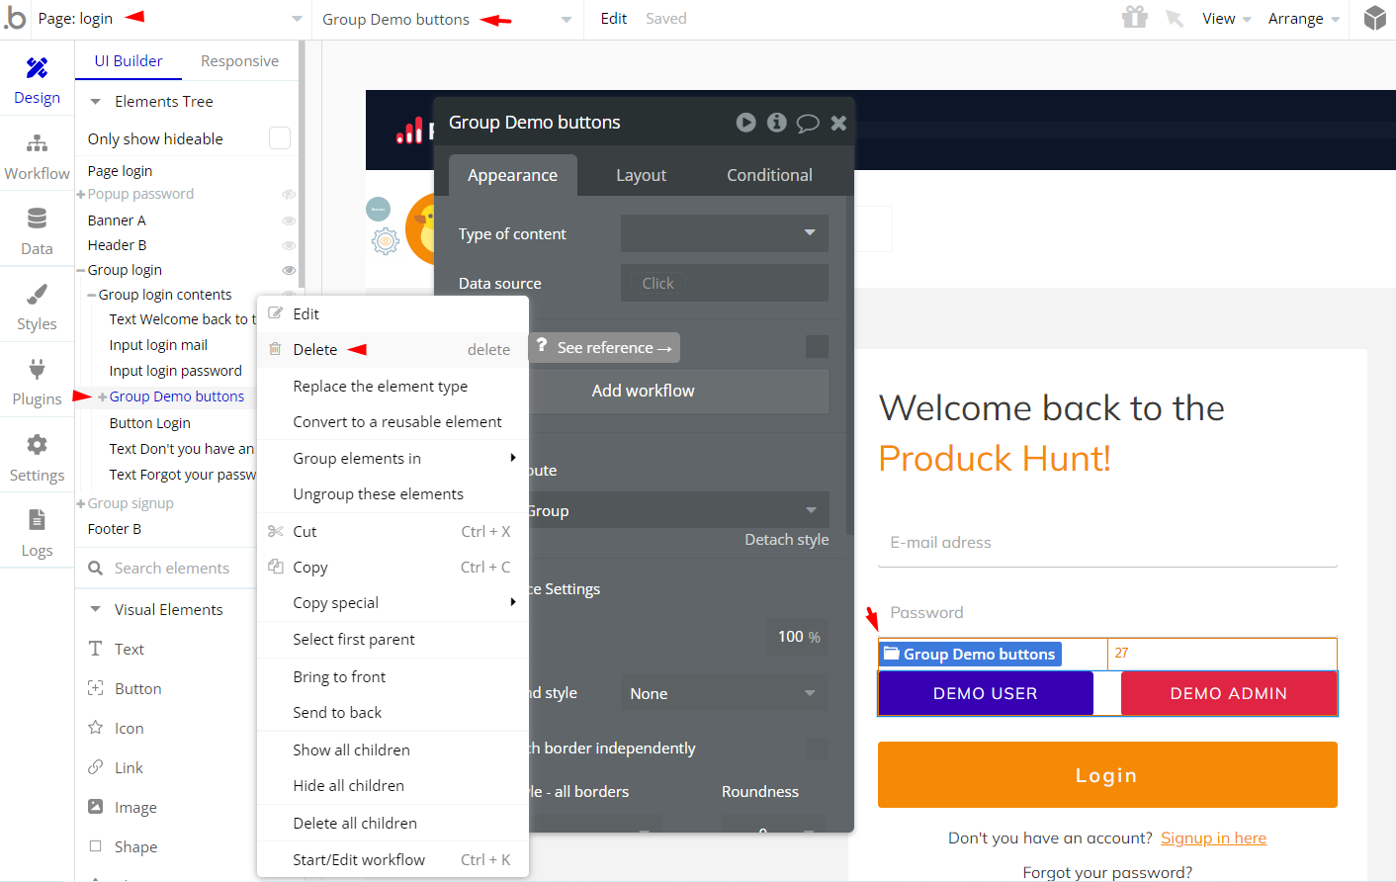Click the info icon in property editor header
The height and width of the screenshot is (882, 1396).
pos(777,122)
